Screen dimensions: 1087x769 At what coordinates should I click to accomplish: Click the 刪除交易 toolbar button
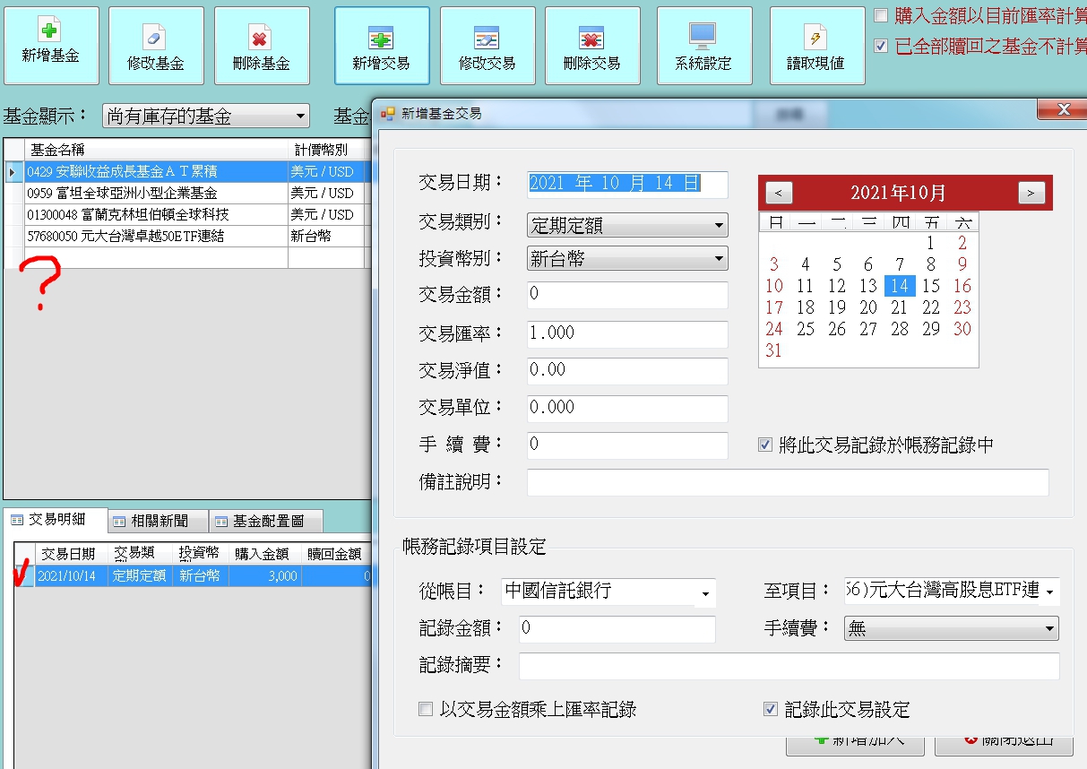(x=592, y=46)
